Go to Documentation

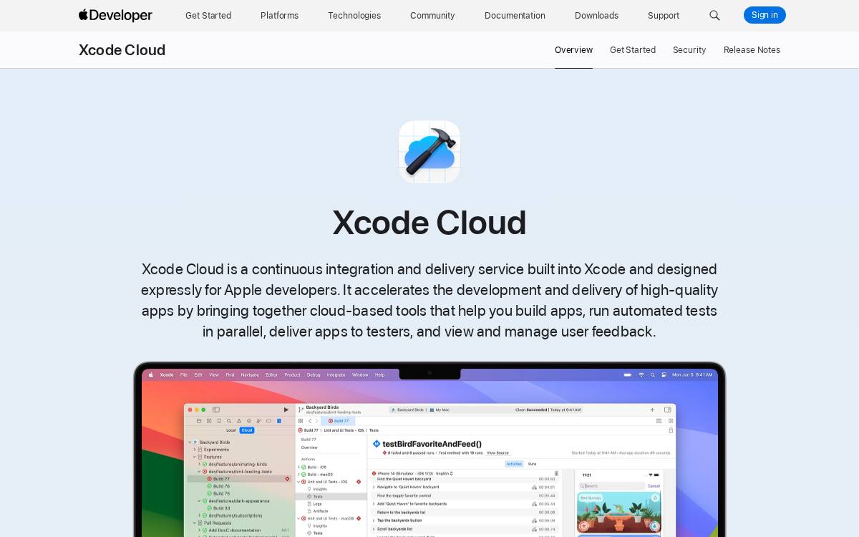coord(515,15)
